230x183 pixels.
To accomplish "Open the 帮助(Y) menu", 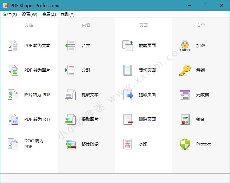I will (68, 14).
